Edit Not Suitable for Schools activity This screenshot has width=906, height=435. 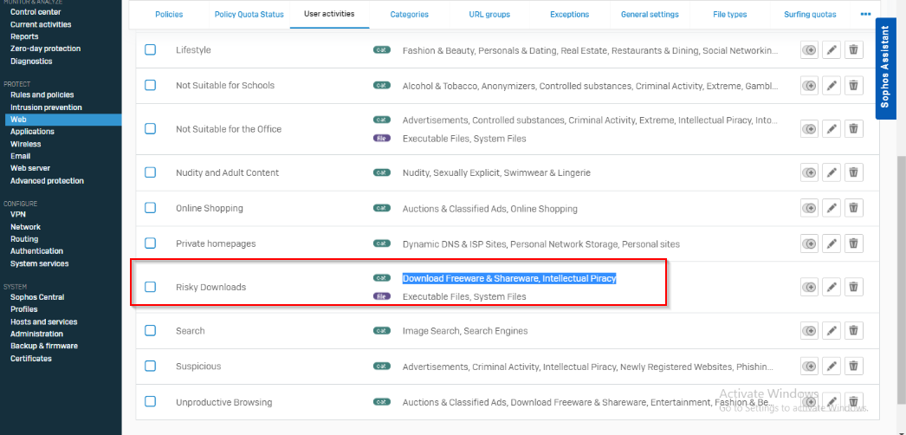click(832, 86)
